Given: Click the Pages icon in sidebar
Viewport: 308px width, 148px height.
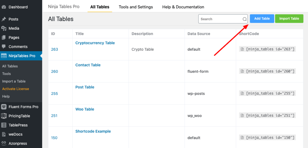Looking at the screenshot, I should click(4, 38).
